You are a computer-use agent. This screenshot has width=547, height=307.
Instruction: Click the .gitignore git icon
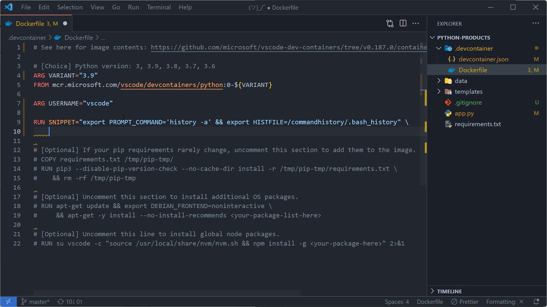[x=448, y=102]
